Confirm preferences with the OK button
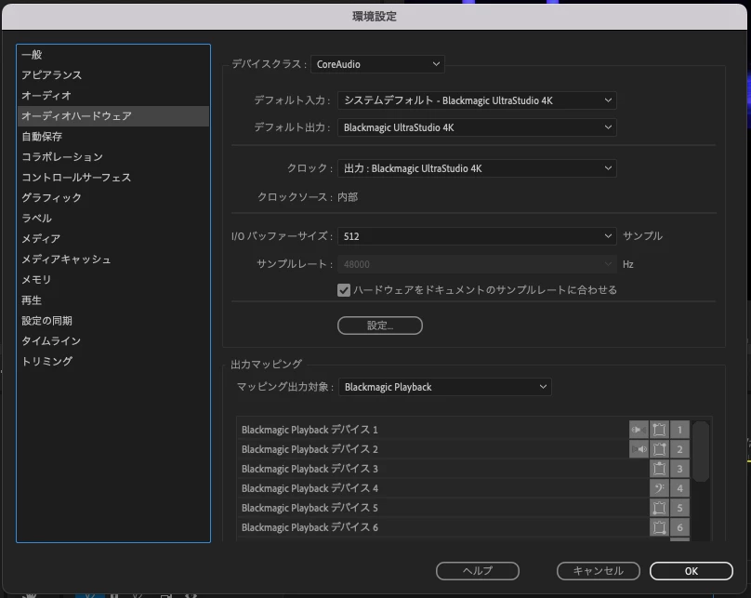The image size is (751, 598). coord(692,571)
